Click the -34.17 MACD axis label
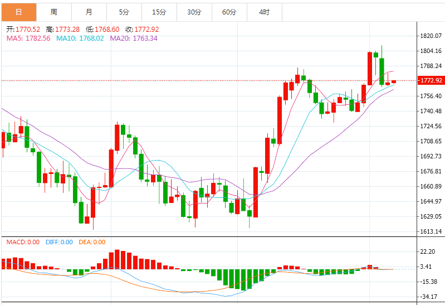Screen dimensions: 445x305 (429, 297)
